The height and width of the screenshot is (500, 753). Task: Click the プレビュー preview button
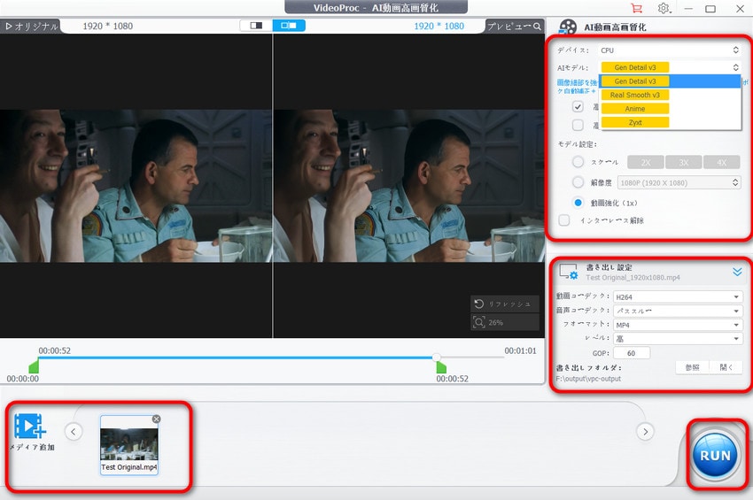pyautogui.click(x=514, y=27)
